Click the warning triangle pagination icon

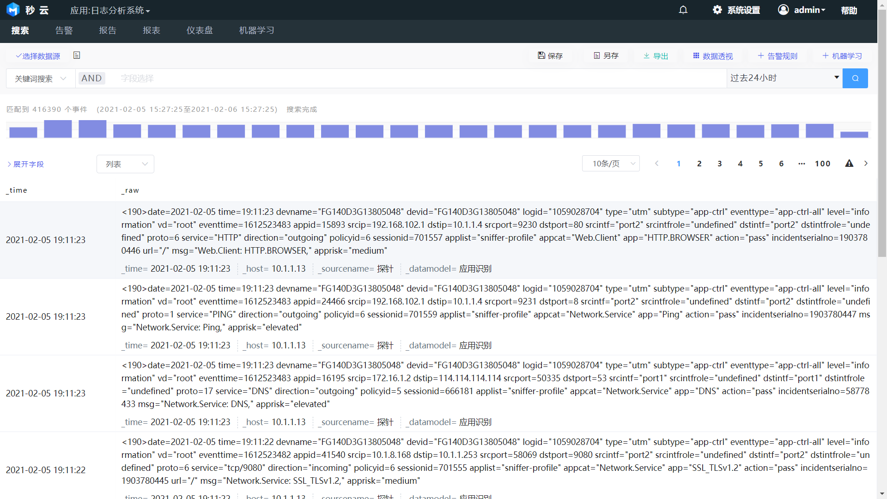click(849, 164)
